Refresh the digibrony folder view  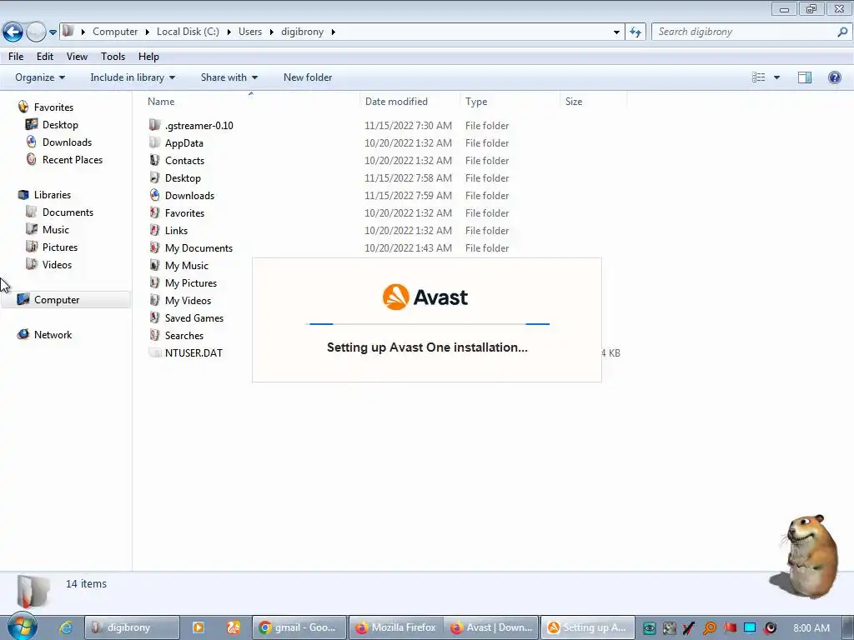tap(635, 32)
